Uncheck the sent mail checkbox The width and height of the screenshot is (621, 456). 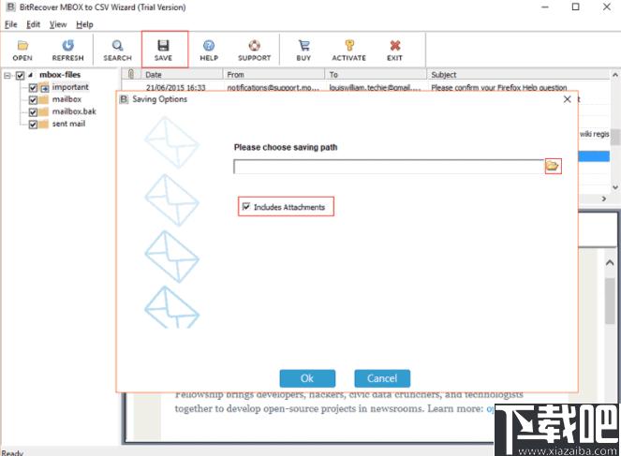pyautogui.click(x=34, y=125)
